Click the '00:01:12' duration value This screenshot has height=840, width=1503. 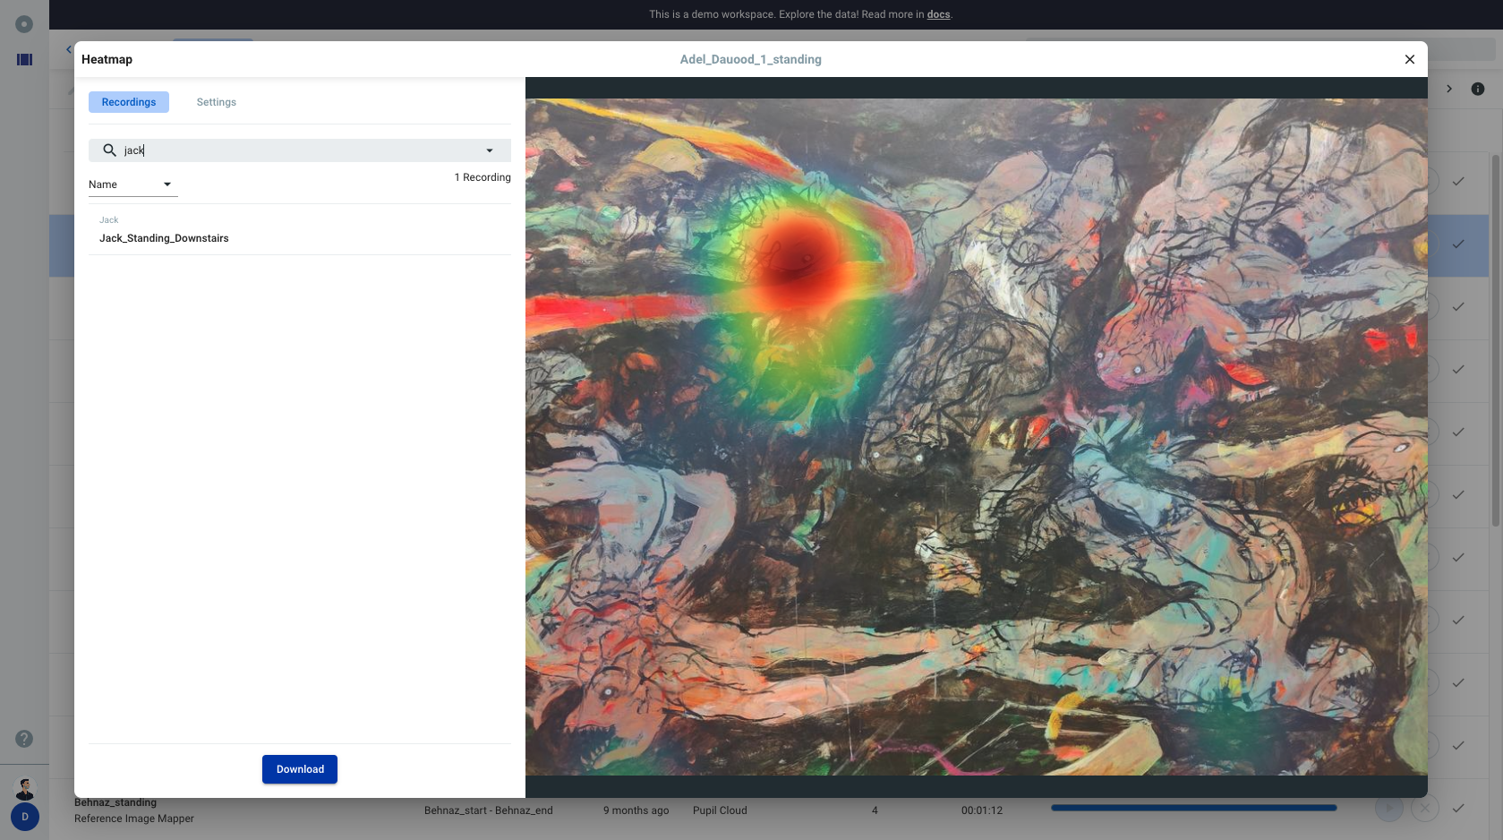point(982,810)
